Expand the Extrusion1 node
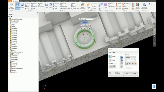The image size is (164, 92). tap(9, 28)
